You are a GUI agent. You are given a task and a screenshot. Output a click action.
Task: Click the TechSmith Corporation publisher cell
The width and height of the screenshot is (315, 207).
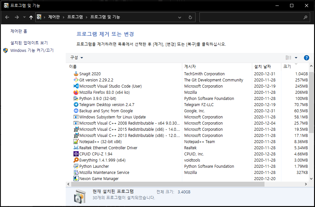point(204,74)
